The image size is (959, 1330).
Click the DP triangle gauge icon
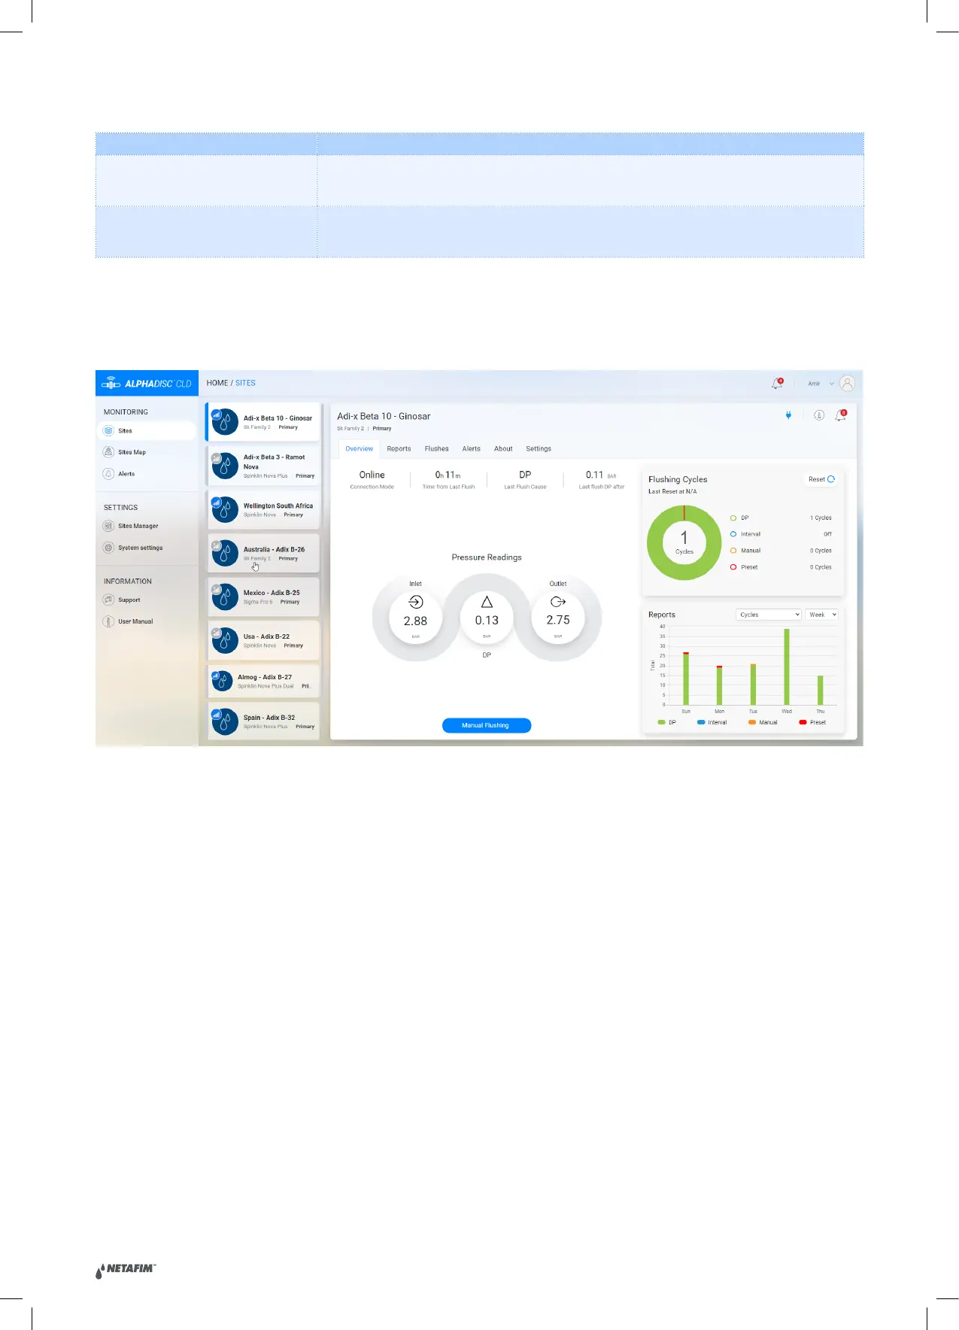click(x=487, y=602)
